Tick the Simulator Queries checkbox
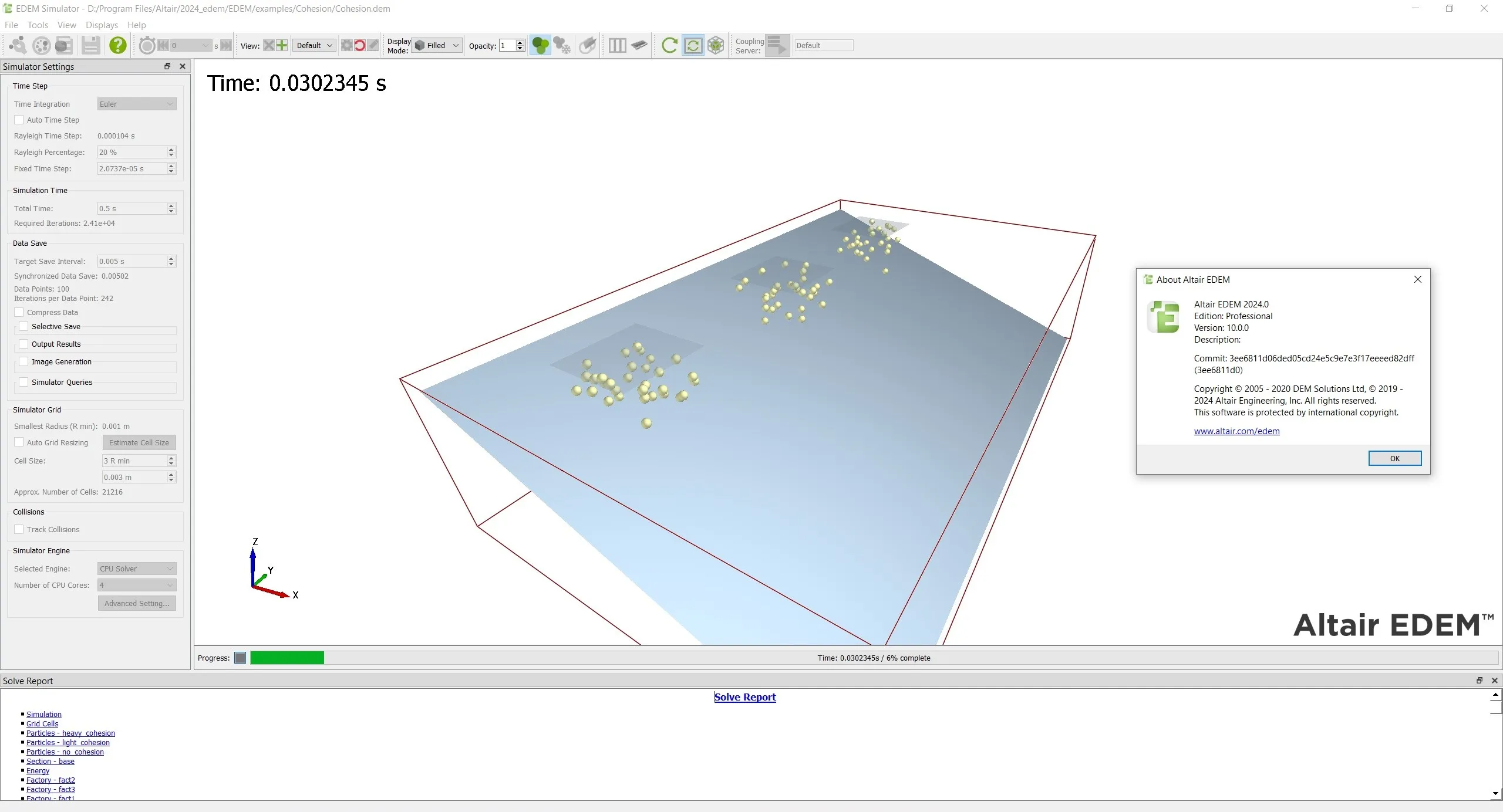This screenshot has height=812, width=1503. click(23, 382)
